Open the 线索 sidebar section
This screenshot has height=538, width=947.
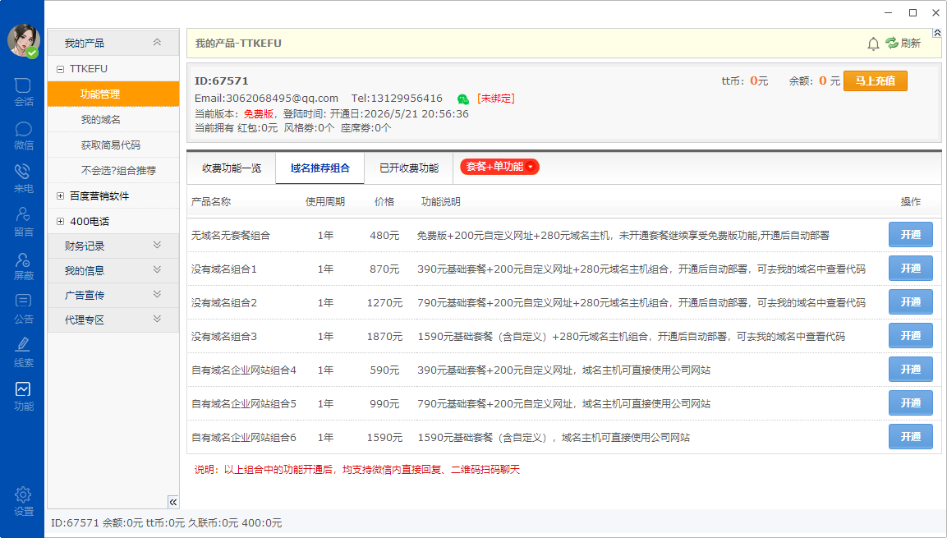[23, 352]
